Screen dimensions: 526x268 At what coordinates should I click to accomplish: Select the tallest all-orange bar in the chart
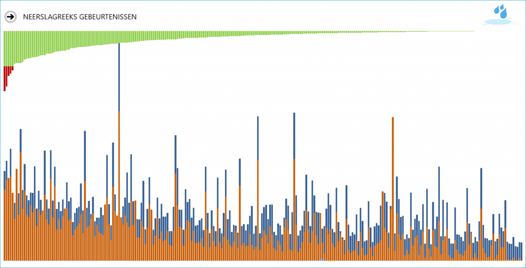[392, 184]
